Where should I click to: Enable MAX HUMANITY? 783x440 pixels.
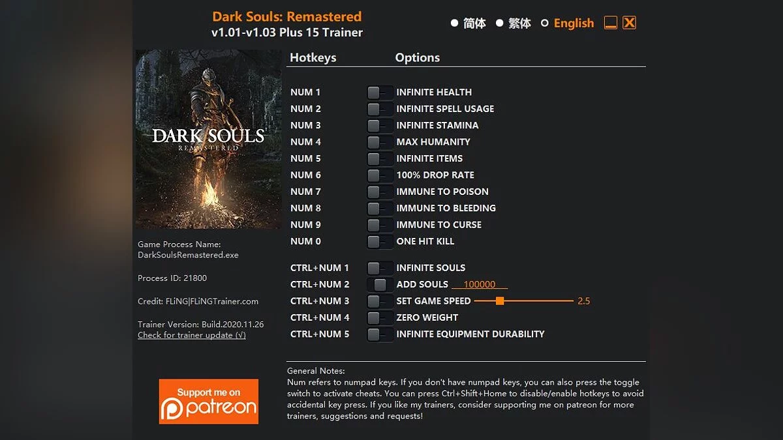(379, 141)
